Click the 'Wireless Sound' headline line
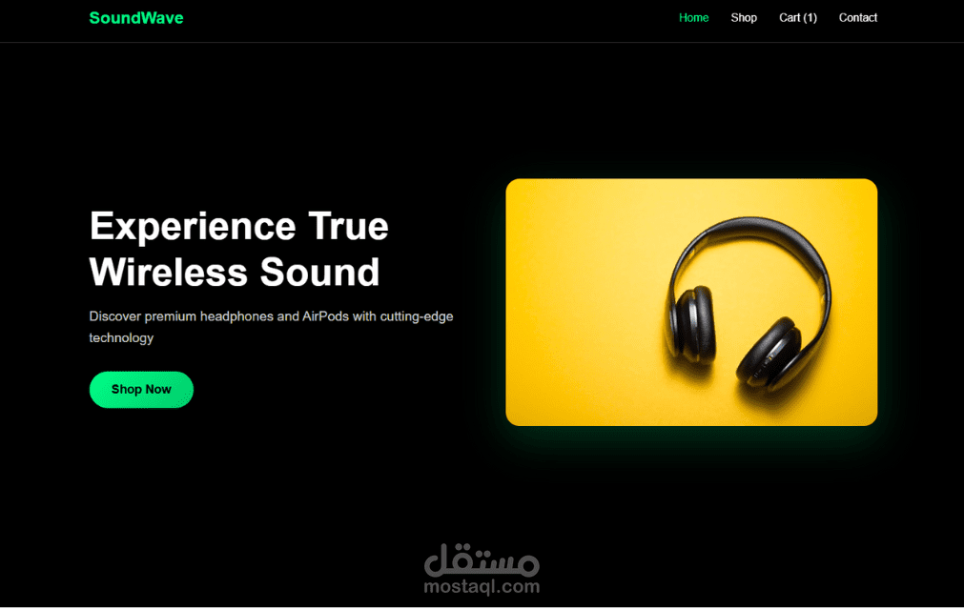The height and width of the screenshot is (609, 964). point(235,273)
